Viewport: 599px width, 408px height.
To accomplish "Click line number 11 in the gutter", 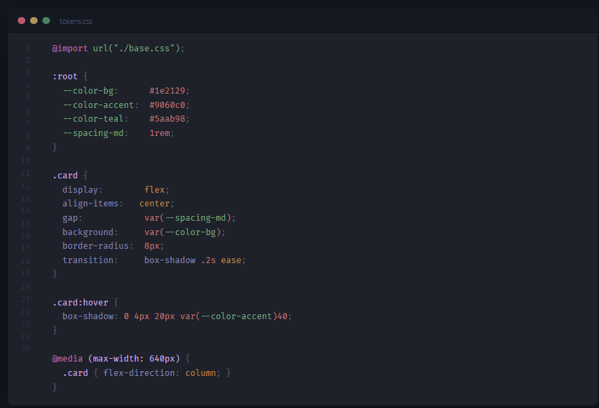I will click(25, 175).
